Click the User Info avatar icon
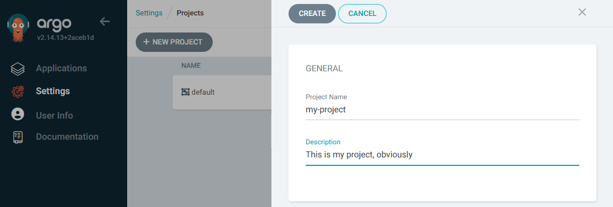 [x=18, y=114]
